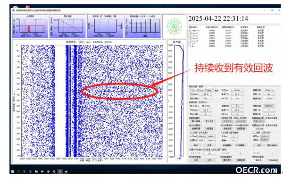Launch Edge browser from the taskbar
Image resolution: width=283 pixels, height=177 pixels.
[x=30, y=171]
